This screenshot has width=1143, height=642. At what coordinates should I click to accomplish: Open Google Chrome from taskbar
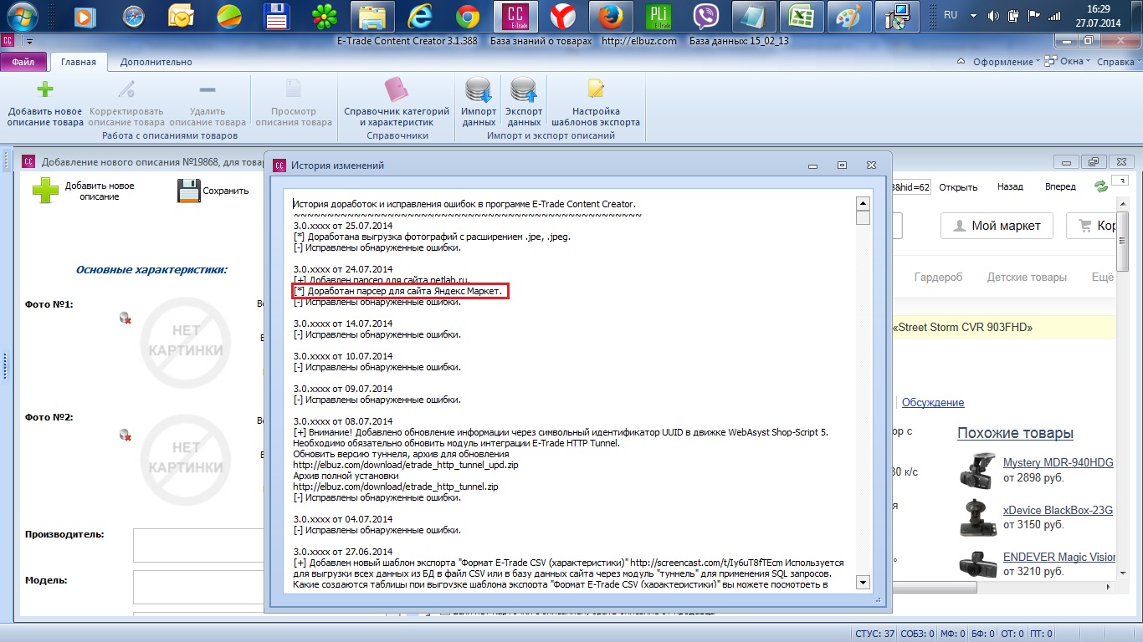coord(468,16)
